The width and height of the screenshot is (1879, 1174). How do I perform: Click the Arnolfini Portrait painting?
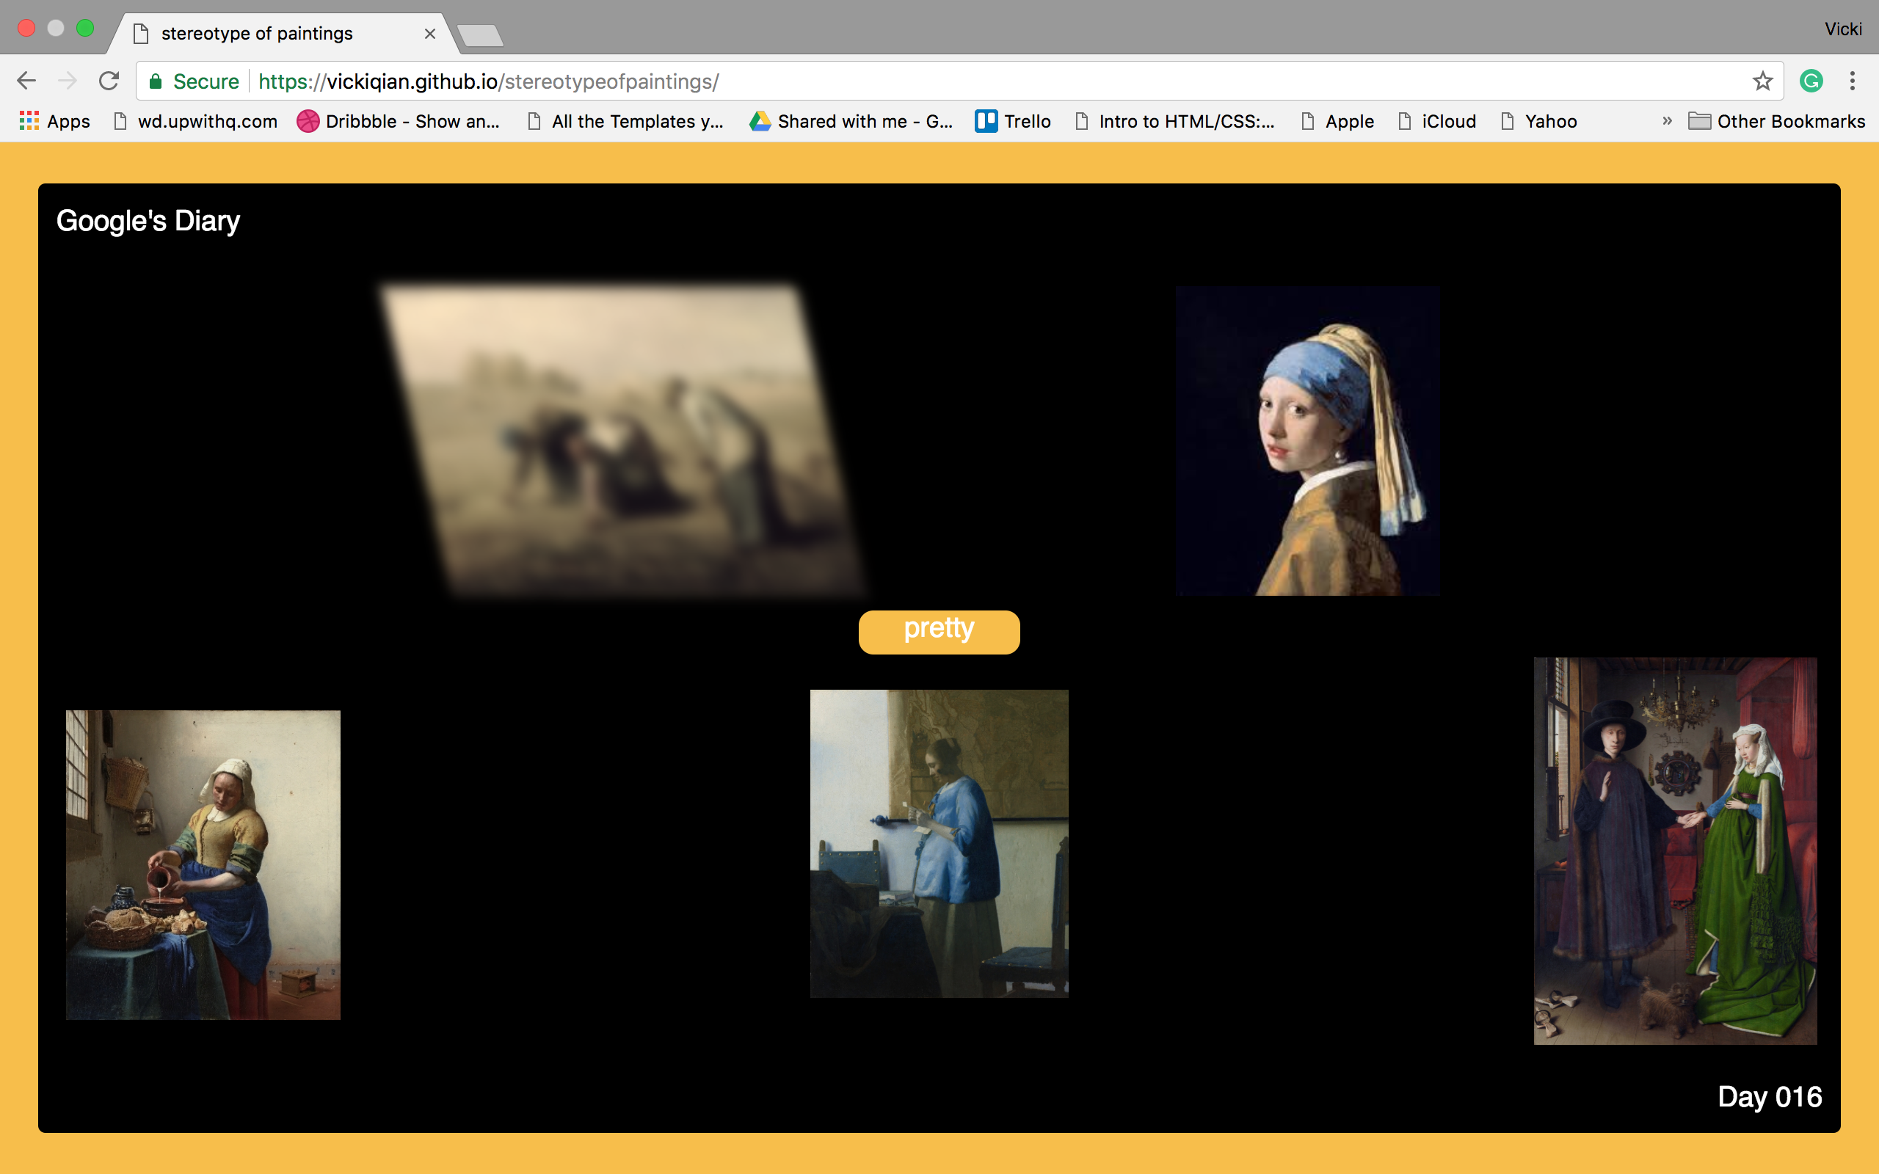tap(1675, 851)
